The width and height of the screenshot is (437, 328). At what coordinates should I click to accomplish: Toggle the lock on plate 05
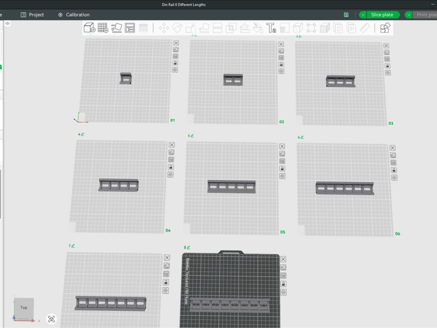pos(282,168)
